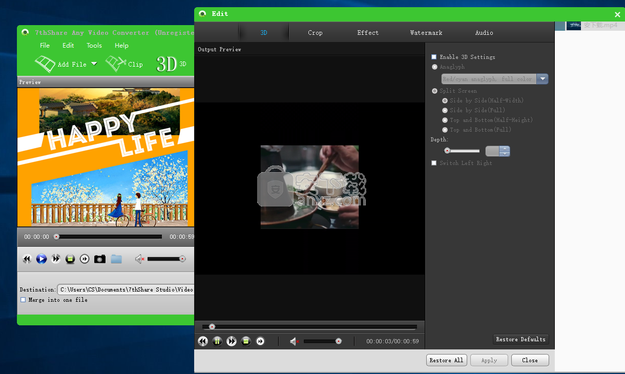This screenshot has width=625, height=374.
Task: Click next frame button in main window
Action: pos(85,259)
